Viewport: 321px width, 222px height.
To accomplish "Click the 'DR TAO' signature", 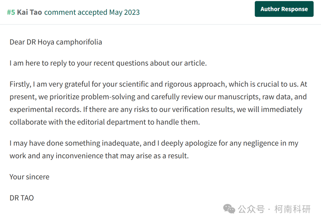I will (x=21, y=198).
